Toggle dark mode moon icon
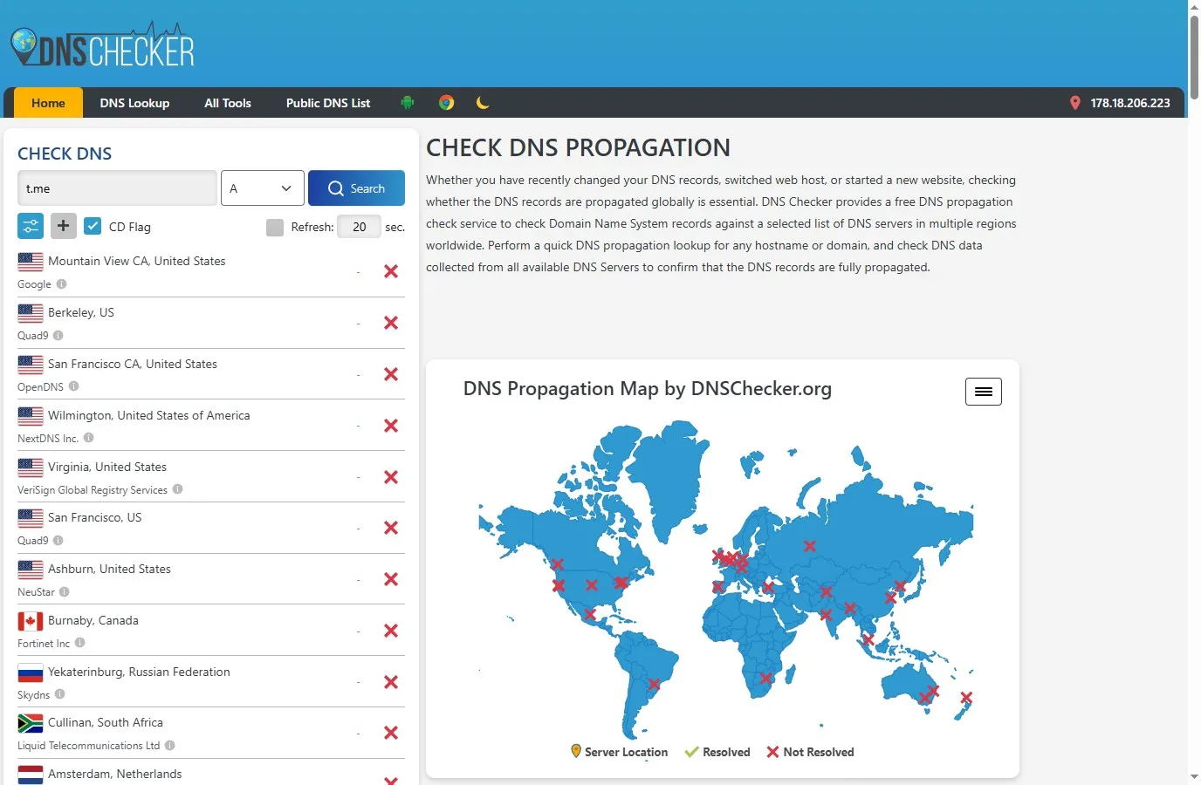 pyautogui.click(x=483, y=103)
